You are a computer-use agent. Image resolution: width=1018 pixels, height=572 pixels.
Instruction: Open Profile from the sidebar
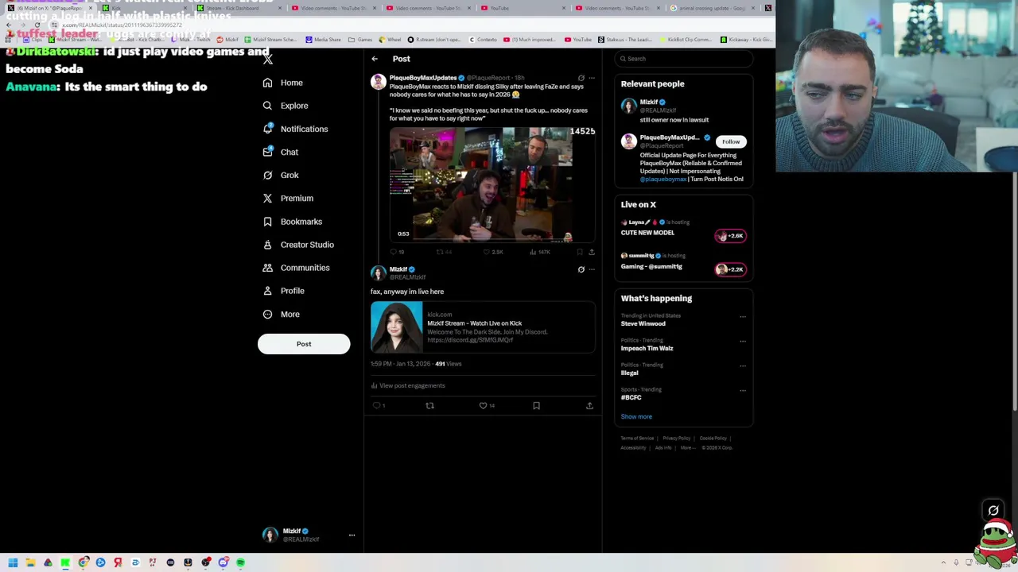click(x=283, y=291)
